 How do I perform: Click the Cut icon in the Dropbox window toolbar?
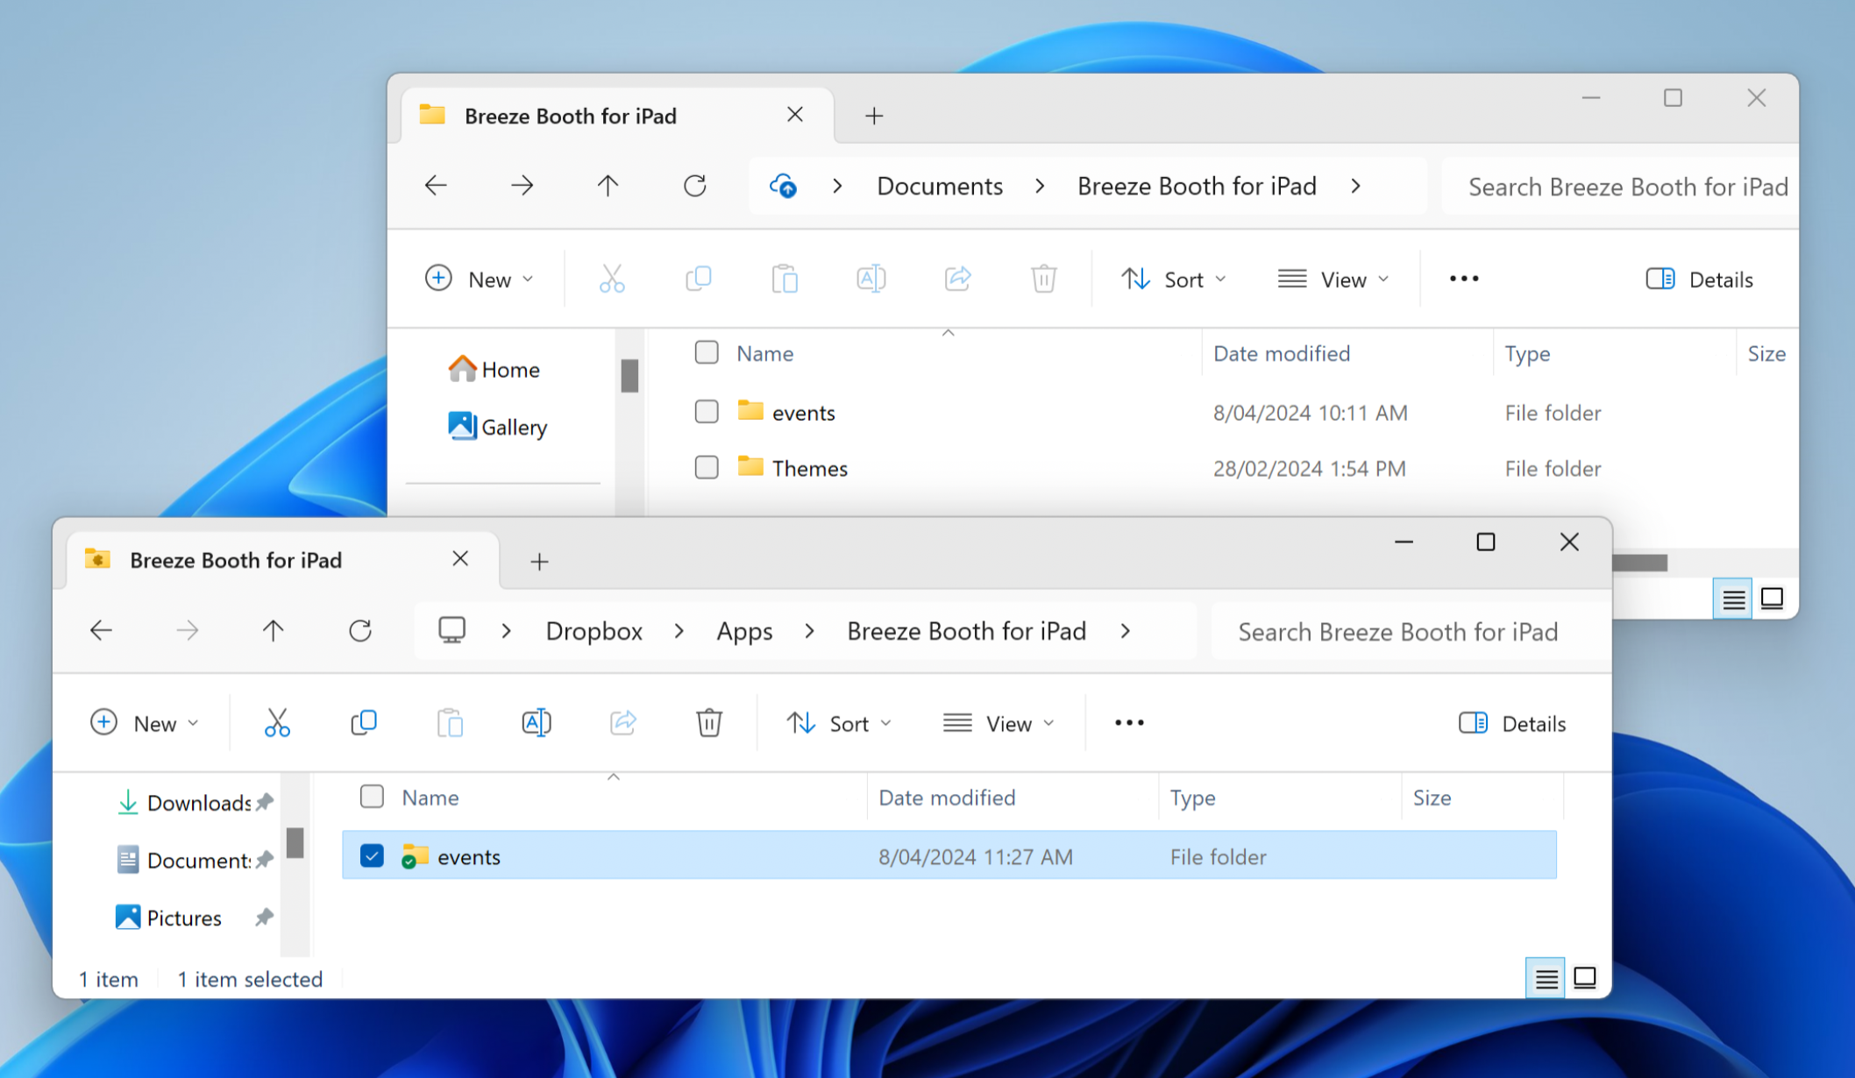pyautogui.click(x=277, y=723)
